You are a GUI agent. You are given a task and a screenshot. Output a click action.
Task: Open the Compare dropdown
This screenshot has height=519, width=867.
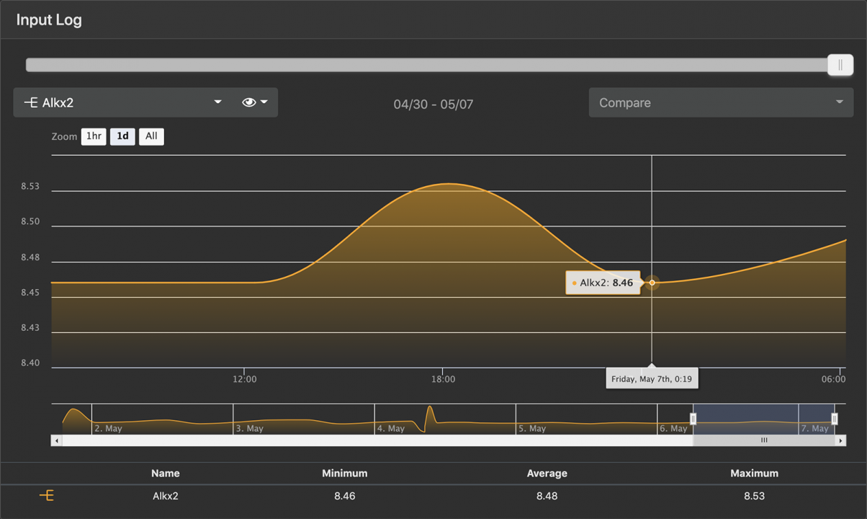point(720,102)
